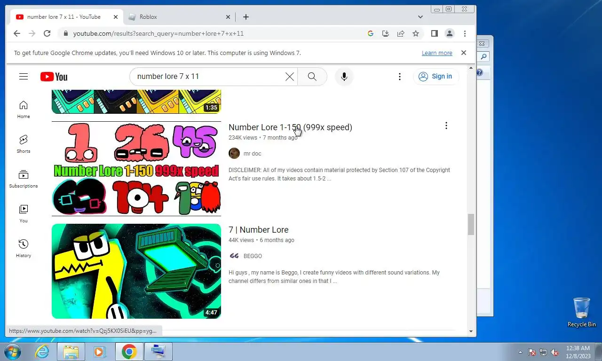This screenshot has height=361, width=602.
Task: Close the number lore YouTube tab
Action: [x=116, y=17]
